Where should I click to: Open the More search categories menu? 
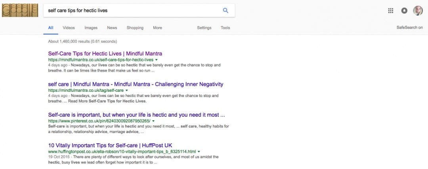click(x=157, y=28)
